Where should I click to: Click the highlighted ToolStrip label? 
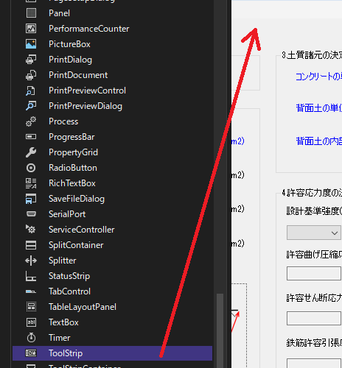coord(66,353)
